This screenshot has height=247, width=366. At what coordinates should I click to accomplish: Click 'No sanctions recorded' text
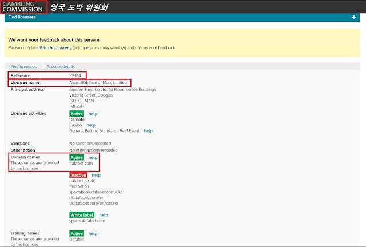coord(90,144)
